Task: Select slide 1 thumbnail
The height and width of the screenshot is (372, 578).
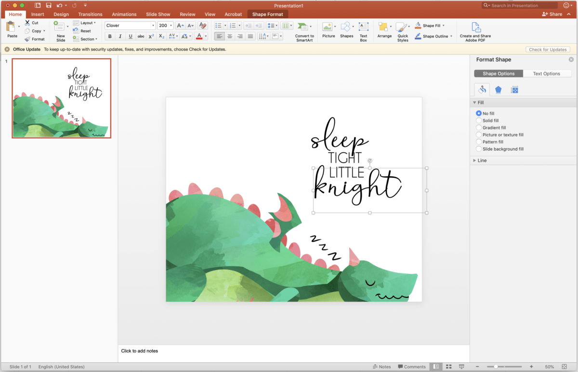Action: coord(61,98)
